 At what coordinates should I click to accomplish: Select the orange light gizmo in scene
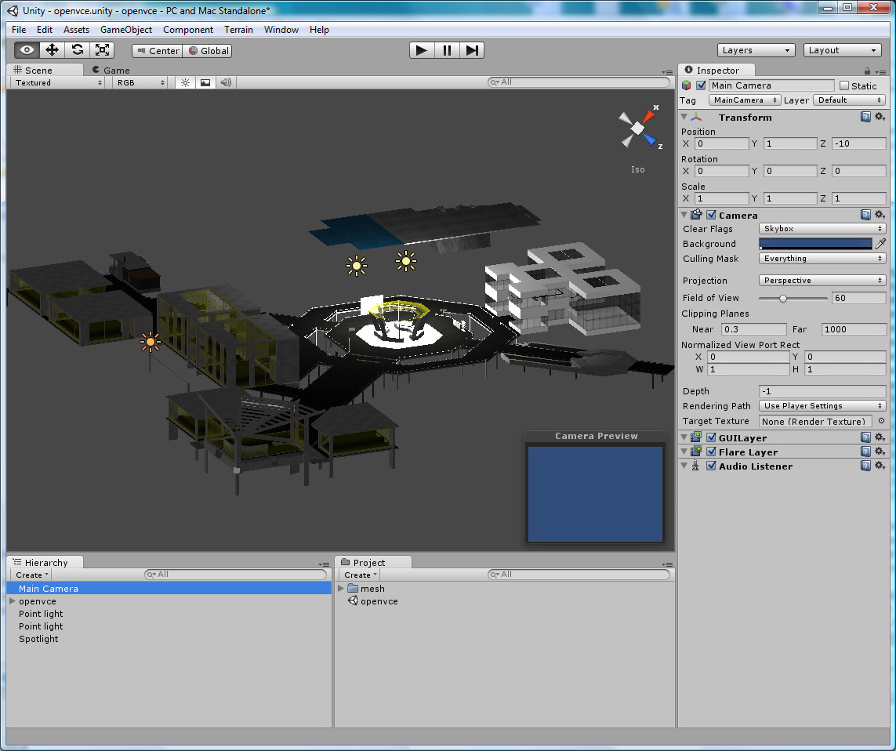[x=151, y=342]
